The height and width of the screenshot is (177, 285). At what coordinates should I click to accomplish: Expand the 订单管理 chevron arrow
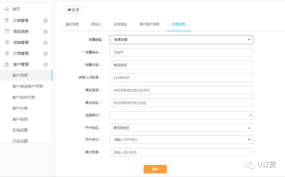click(46, 21)
